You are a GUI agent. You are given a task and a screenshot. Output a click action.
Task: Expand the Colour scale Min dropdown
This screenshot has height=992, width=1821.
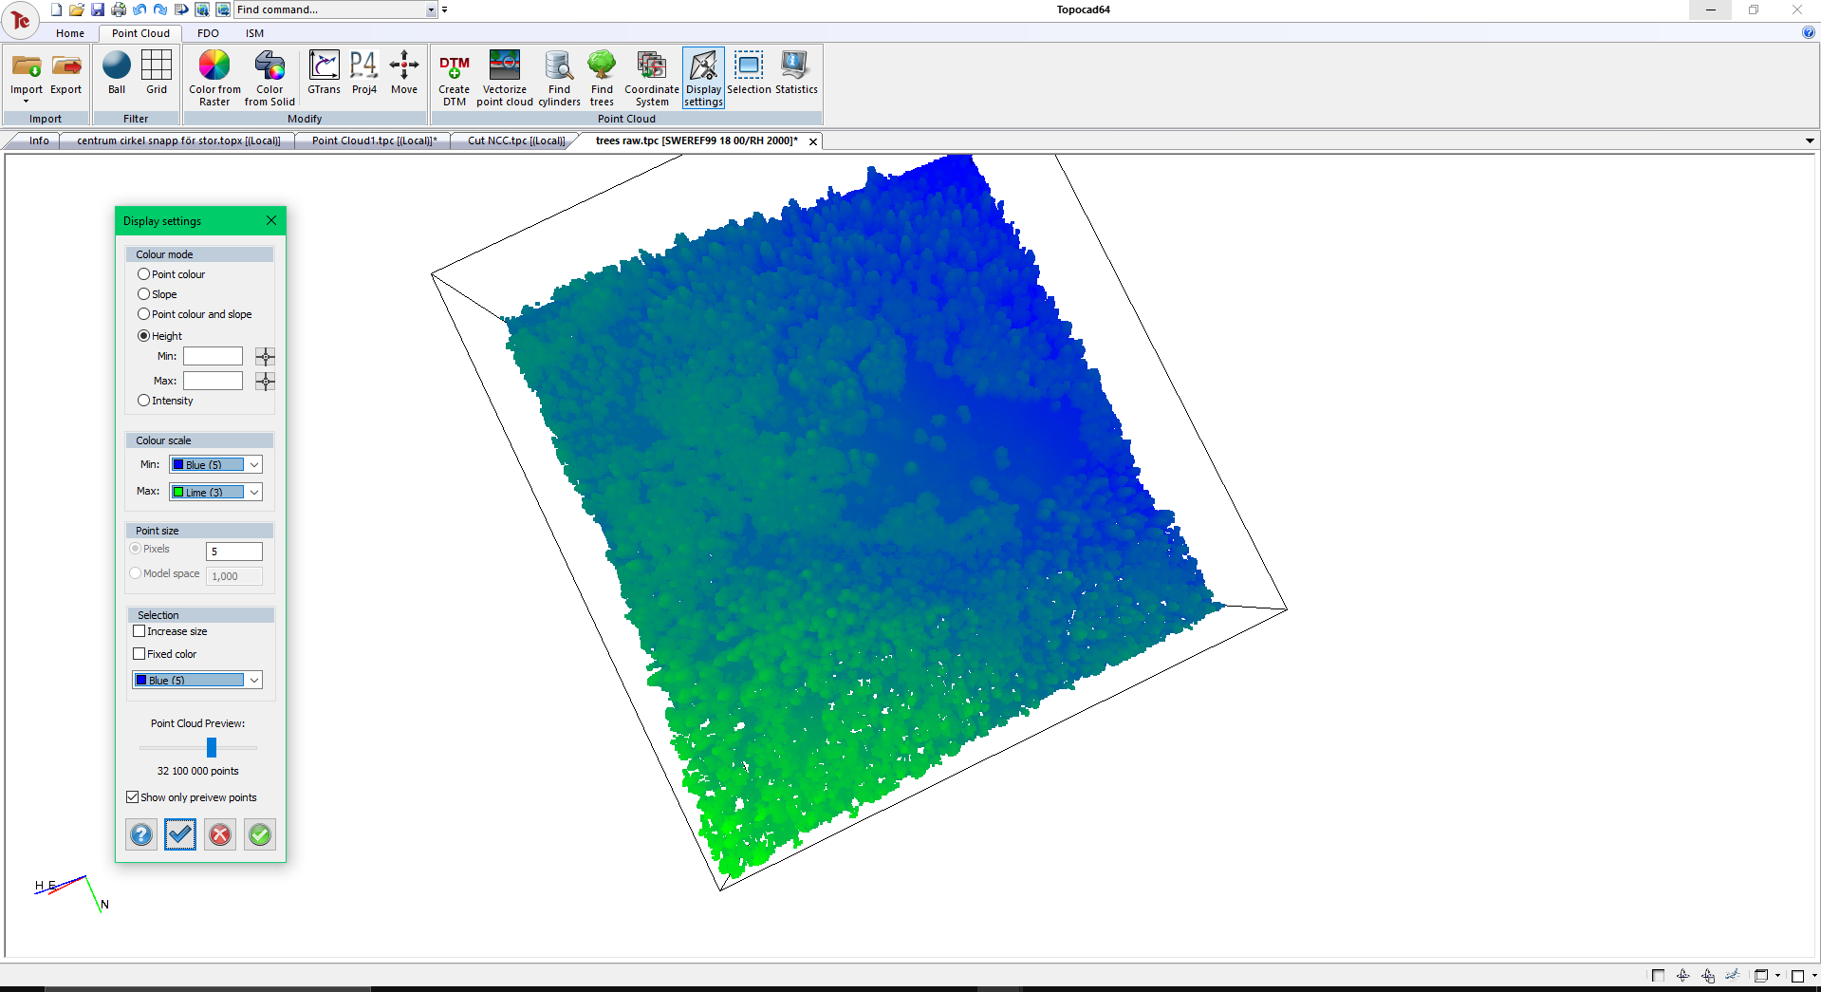point(254,465)
